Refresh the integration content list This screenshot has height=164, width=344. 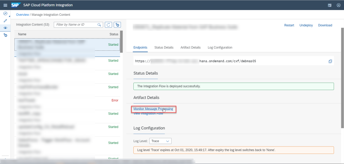[x=109, y=25]
